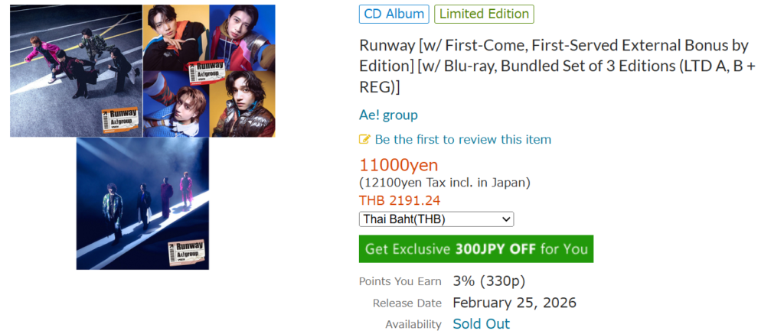Click the Availability label

[x=413, y=324]
